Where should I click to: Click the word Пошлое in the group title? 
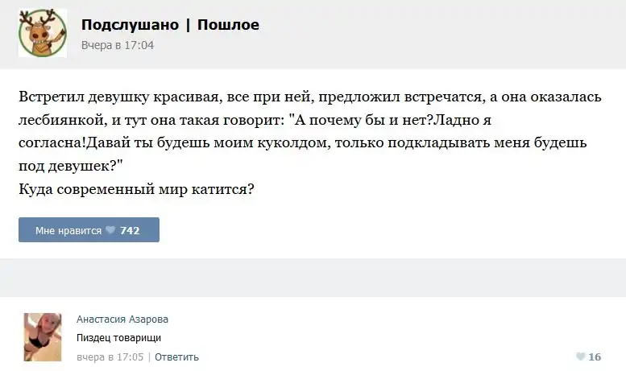pyautogui.click(x=228, y=25)
